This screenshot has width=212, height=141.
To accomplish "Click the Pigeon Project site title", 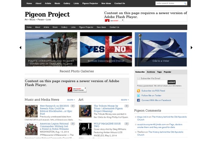I will tap(47, 14).
